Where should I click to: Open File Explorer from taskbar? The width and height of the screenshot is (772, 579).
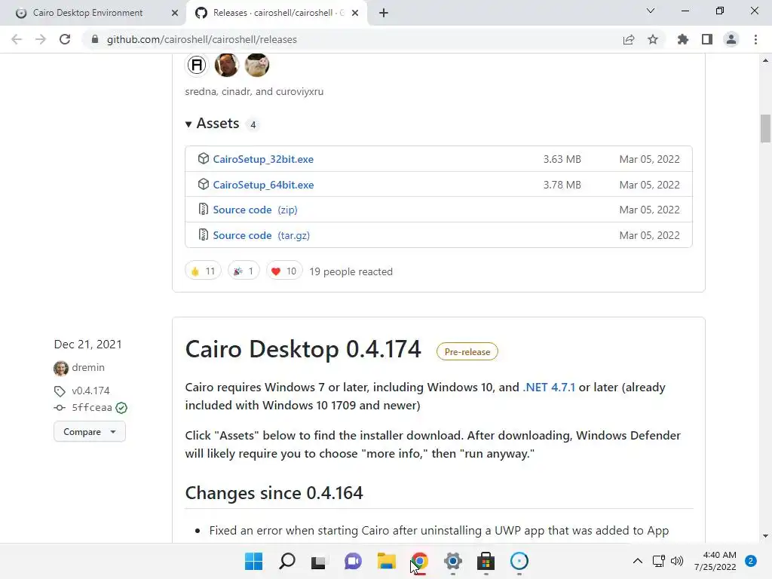[387, 561]
